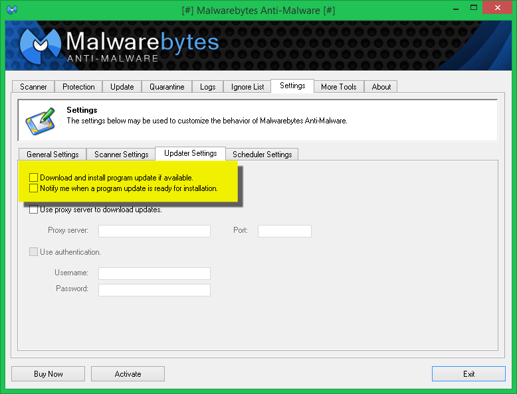This screenshot has height=394, width=517.
Task: Open the Logs tab
Action: pyautogui.click(x=208, y=87)
